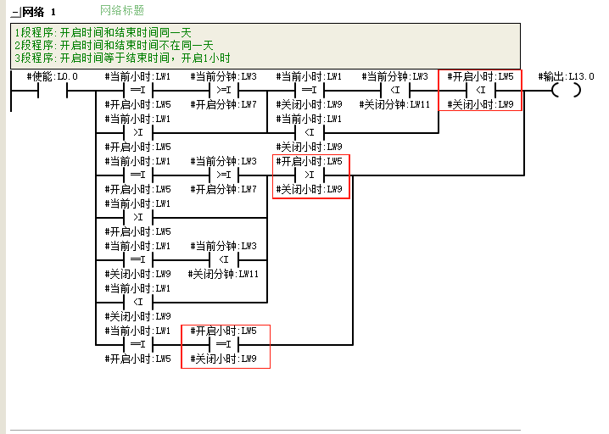Select the ==I comparator comparing 开启小时 with 关闭小时
This screenshot has height=434, width=609.
pyautogui.click(x=224, y=345)
